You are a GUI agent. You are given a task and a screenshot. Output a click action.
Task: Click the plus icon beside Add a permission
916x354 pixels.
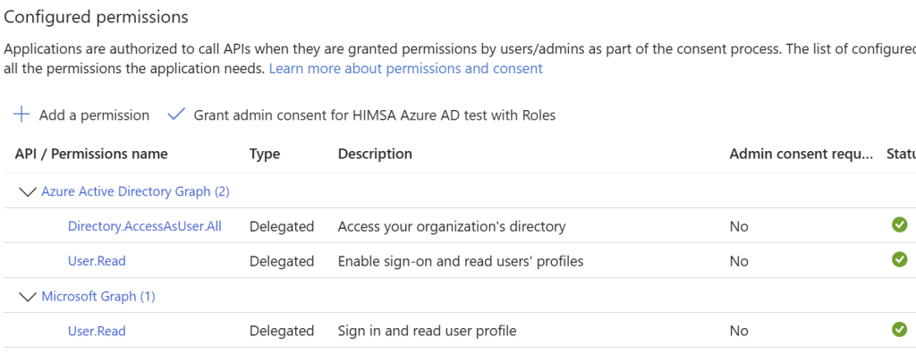pyautogui.click(x=21, y=114)
